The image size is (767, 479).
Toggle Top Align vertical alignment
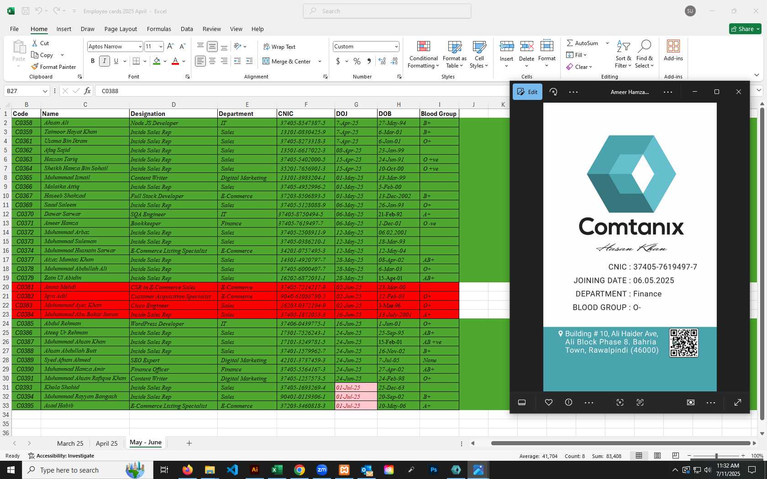tap(200, 46)
